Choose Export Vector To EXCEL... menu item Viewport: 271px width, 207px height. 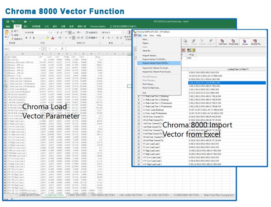pos(154,59)
